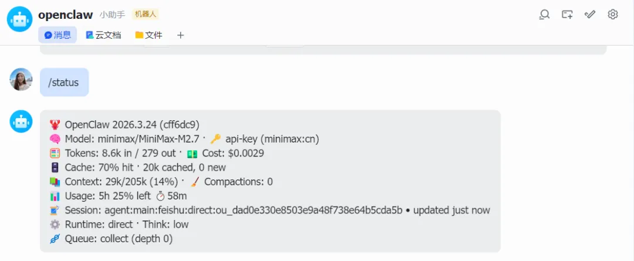Open chat settings gear icon
This screenshot has width=634, height=261.
[x=613, y=15]
